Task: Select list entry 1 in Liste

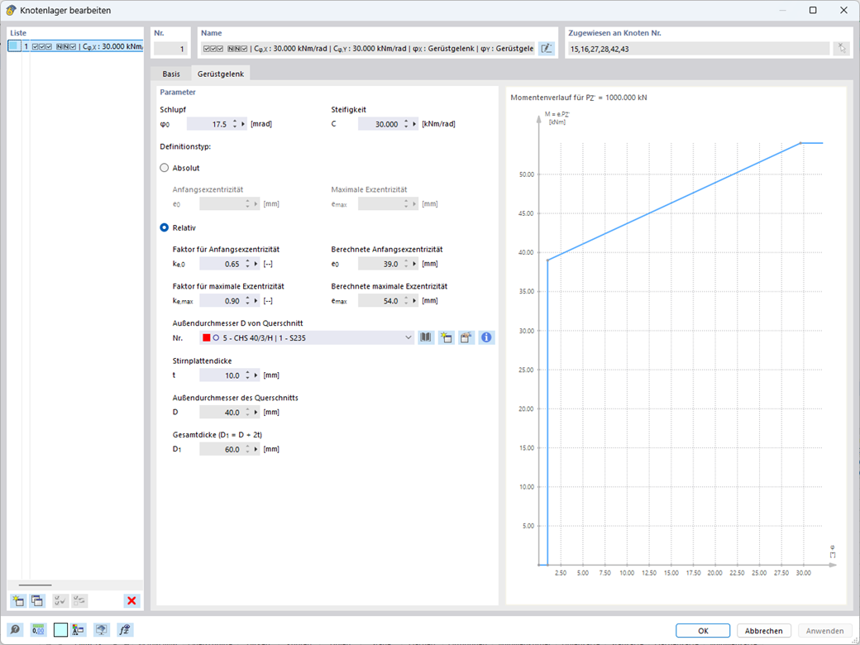Action: point(75,46)
